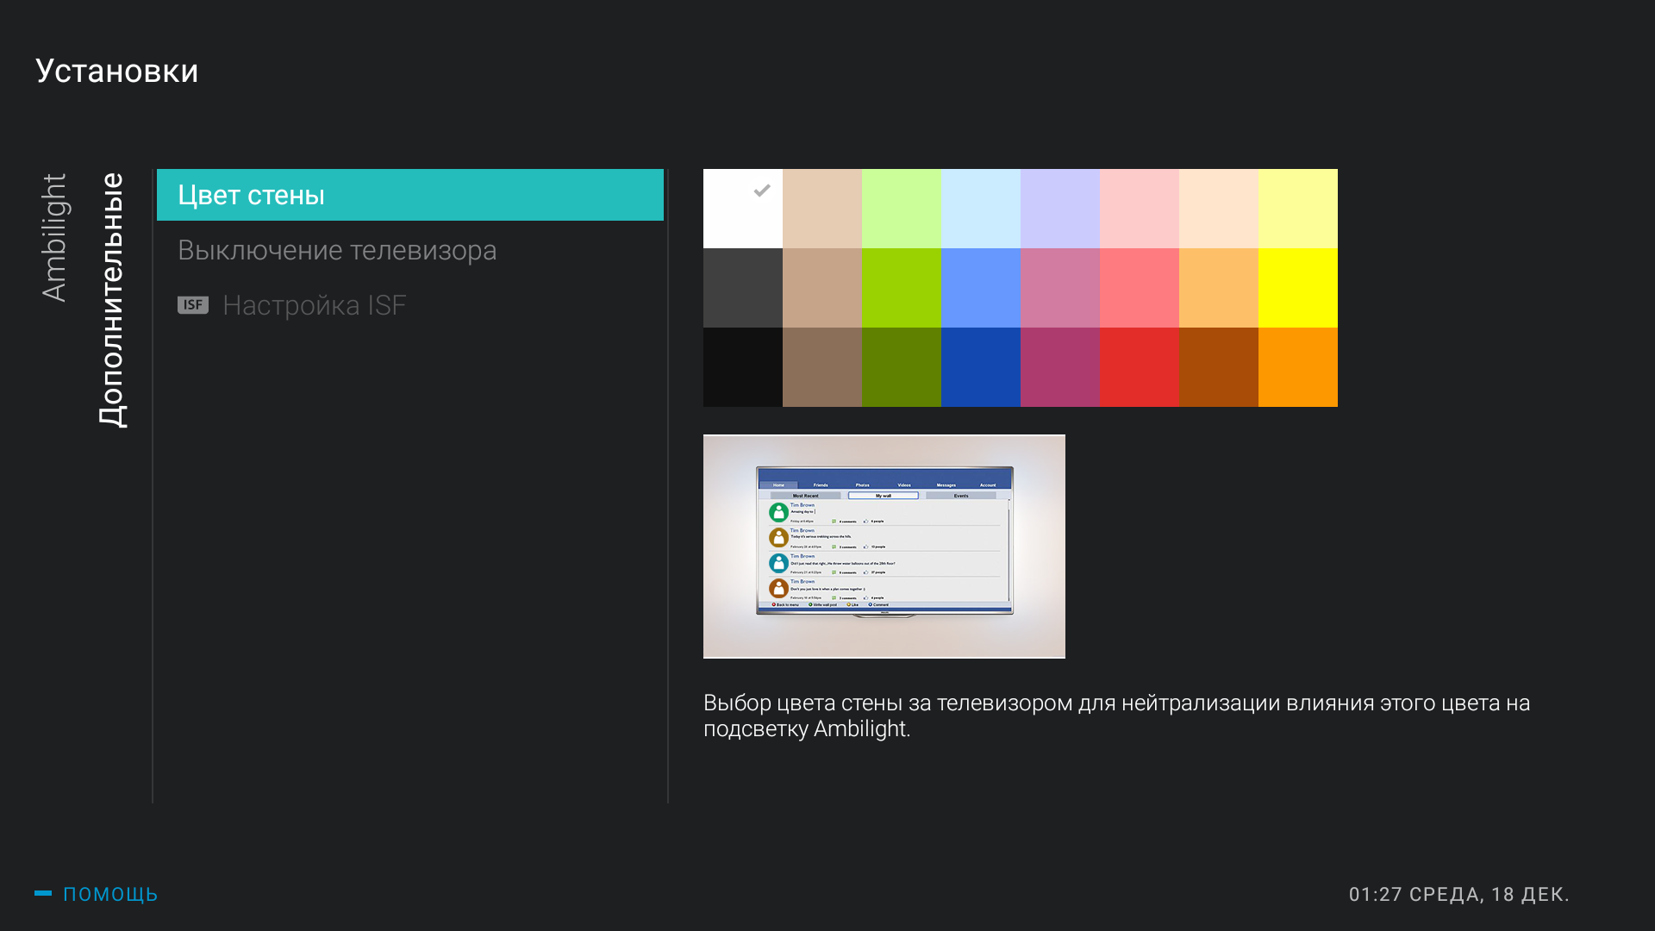
Task: Select Выключение телевизора menu item
Action: pyautogui.click(x=337, y=250)
